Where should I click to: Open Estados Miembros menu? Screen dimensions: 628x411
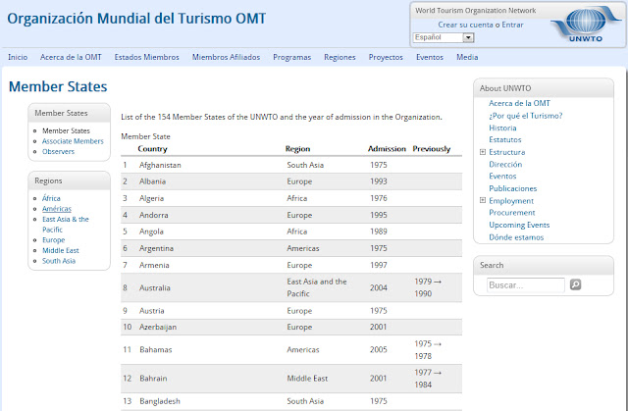[146, 57]
